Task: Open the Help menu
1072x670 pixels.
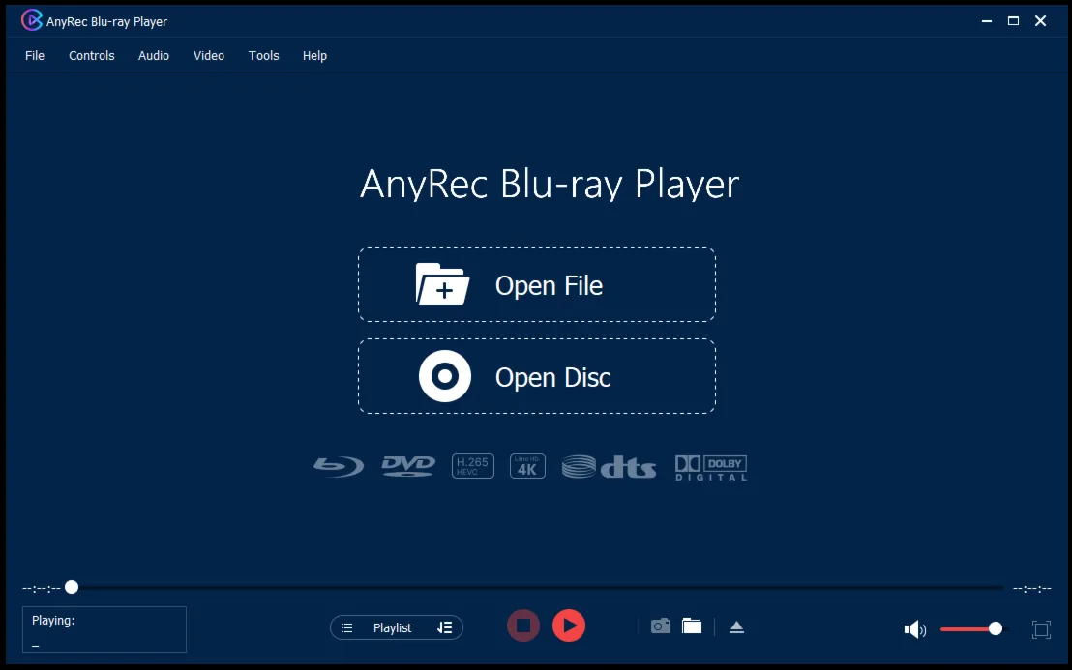Action: pos(314,56)
